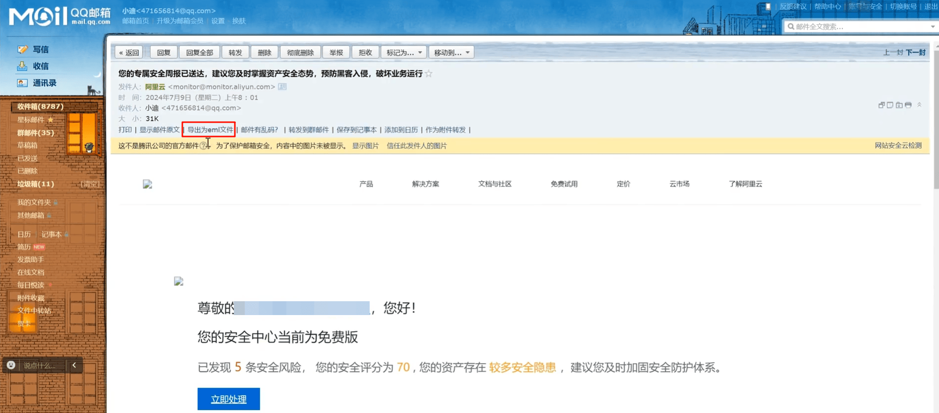Click the mobile phone icon in header
The height and width of the screenshot is (413, 939).
[768, 6]
